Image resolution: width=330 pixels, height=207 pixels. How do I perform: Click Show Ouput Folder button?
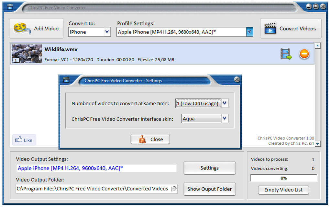point(209,189)
